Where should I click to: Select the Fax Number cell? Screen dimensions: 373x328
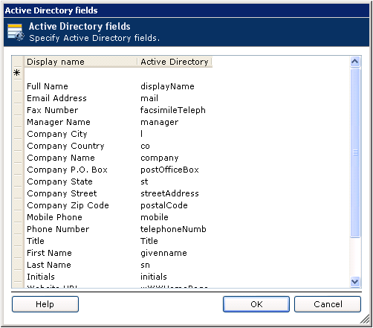pyautogui.click(x=81, y=110)
